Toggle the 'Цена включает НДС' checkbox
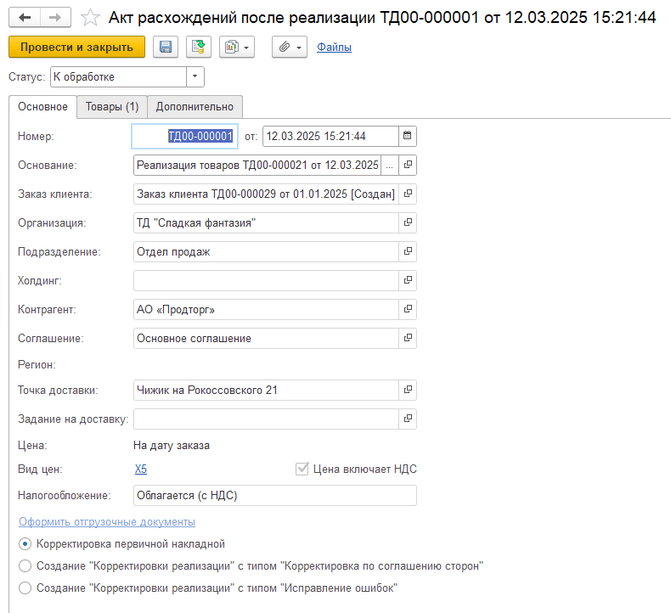Image resolution: width=671 pixels, height=613 pixels. pyautogui.click(x=302, y=469)
